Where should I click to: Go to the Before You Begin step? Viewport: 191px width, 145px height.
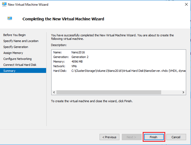(x=14, y=35)
